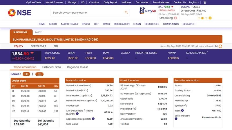
Task: Expand the REGULATION menu
Action: coord(122,24)
